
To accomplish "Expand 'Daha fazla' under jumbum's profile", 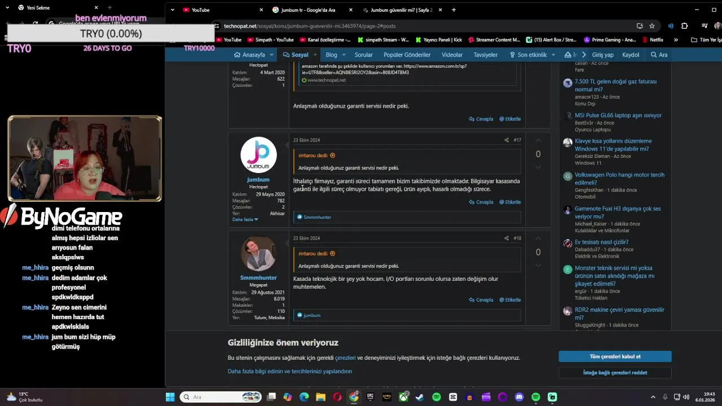I will 245,219.
